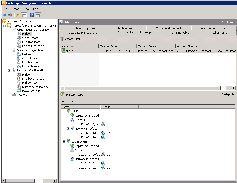Click the Create Filter funnel icon

pos(62,39)
